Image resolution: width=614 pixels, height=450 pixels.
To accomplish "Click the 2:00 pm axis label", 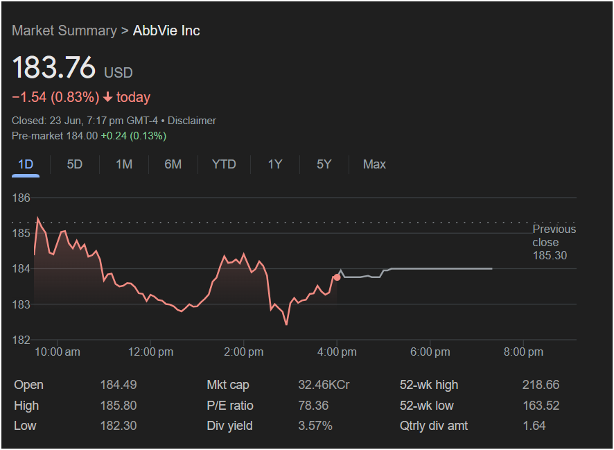I will (x=243, y=352).
